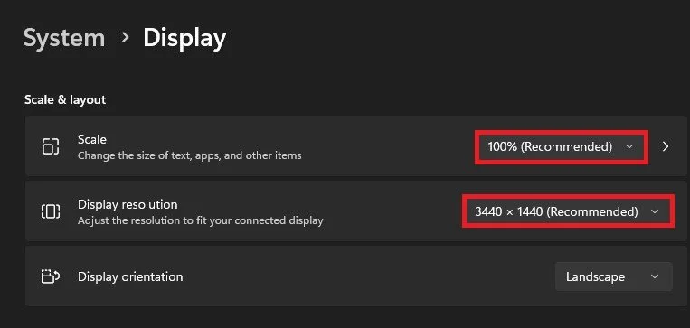
Task: Click the Display resolution label
Action: coord(128,204)
